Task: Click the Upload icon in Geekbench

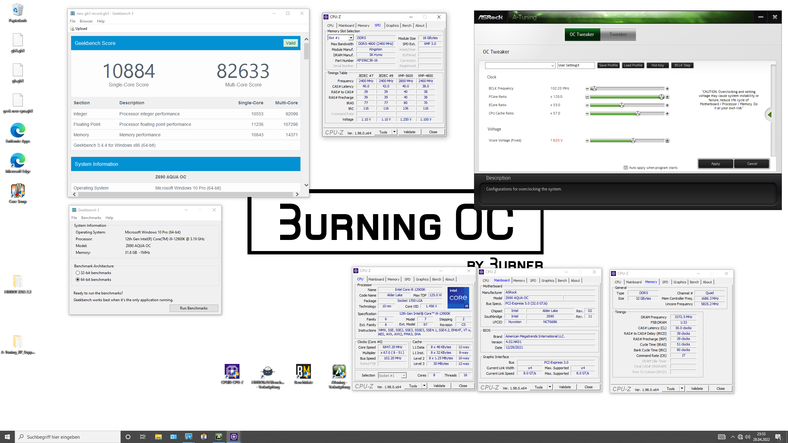Action: click(x=72, y=29)
